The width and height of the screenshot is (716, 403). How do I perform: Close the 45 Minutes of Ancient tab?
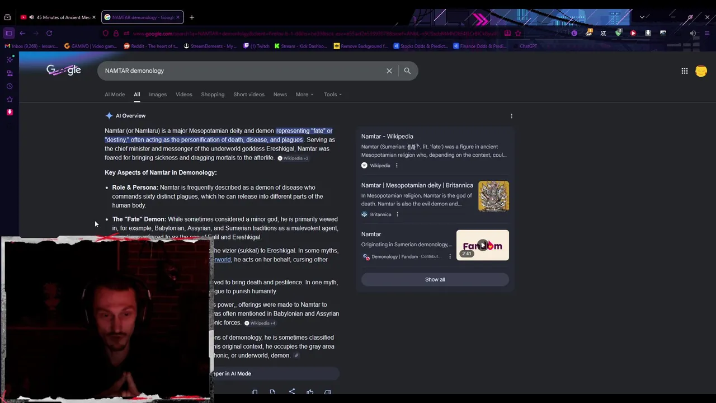click(94, 17)
